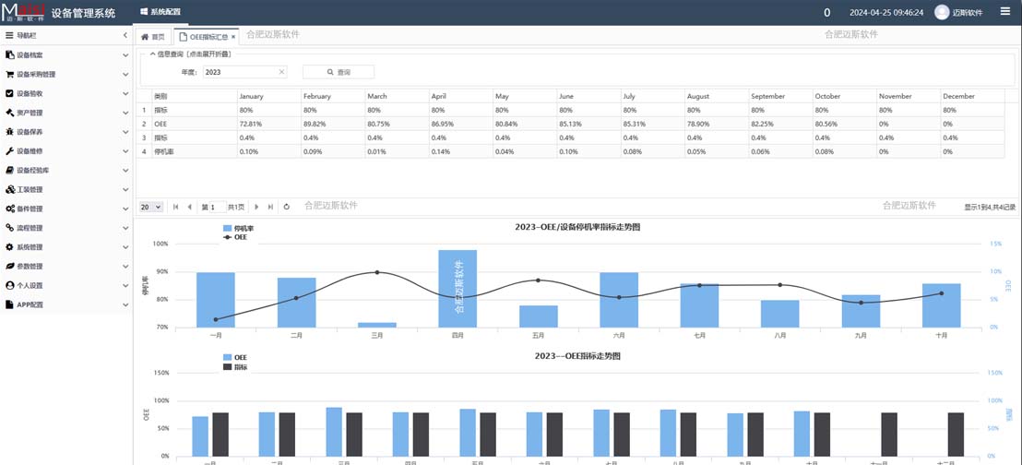Toggle the 指标 legend in the bottom chart
This screenshot has height=465, width=1022.
coord(235,367)
